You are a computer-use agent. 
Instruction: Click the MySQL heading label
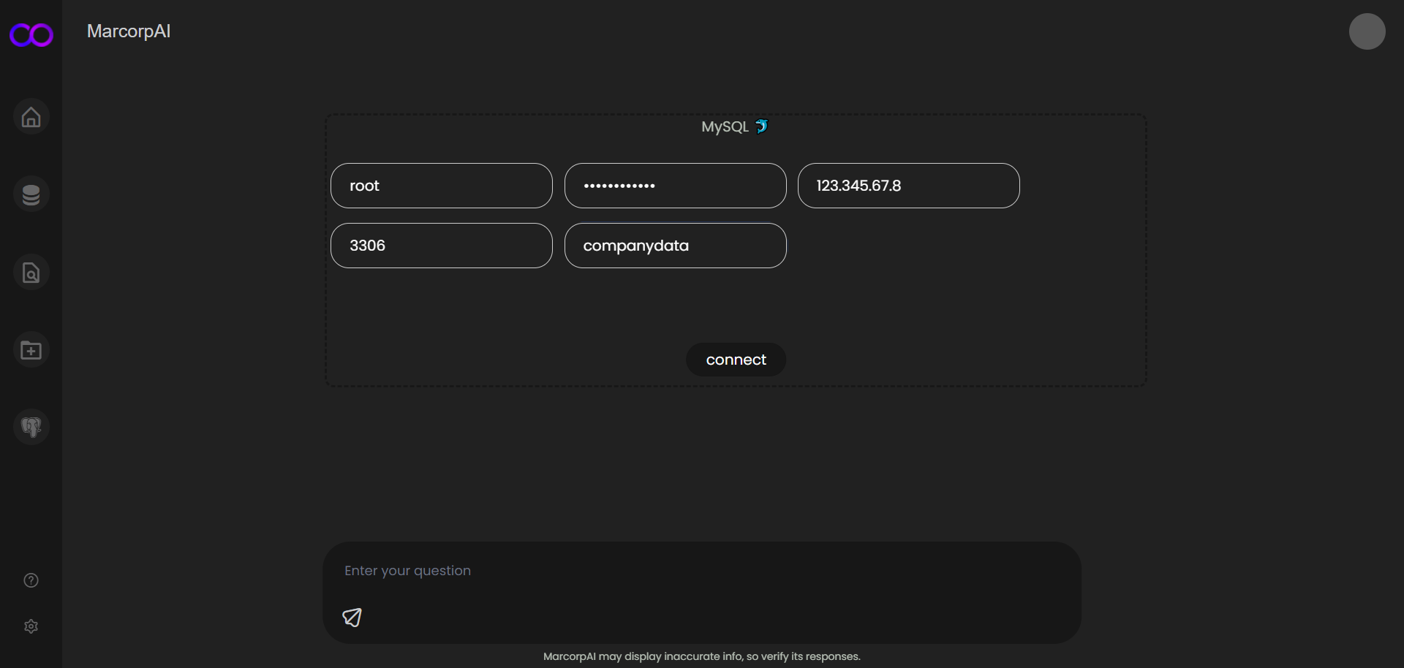pyautogui.click(x=735, y=126)
